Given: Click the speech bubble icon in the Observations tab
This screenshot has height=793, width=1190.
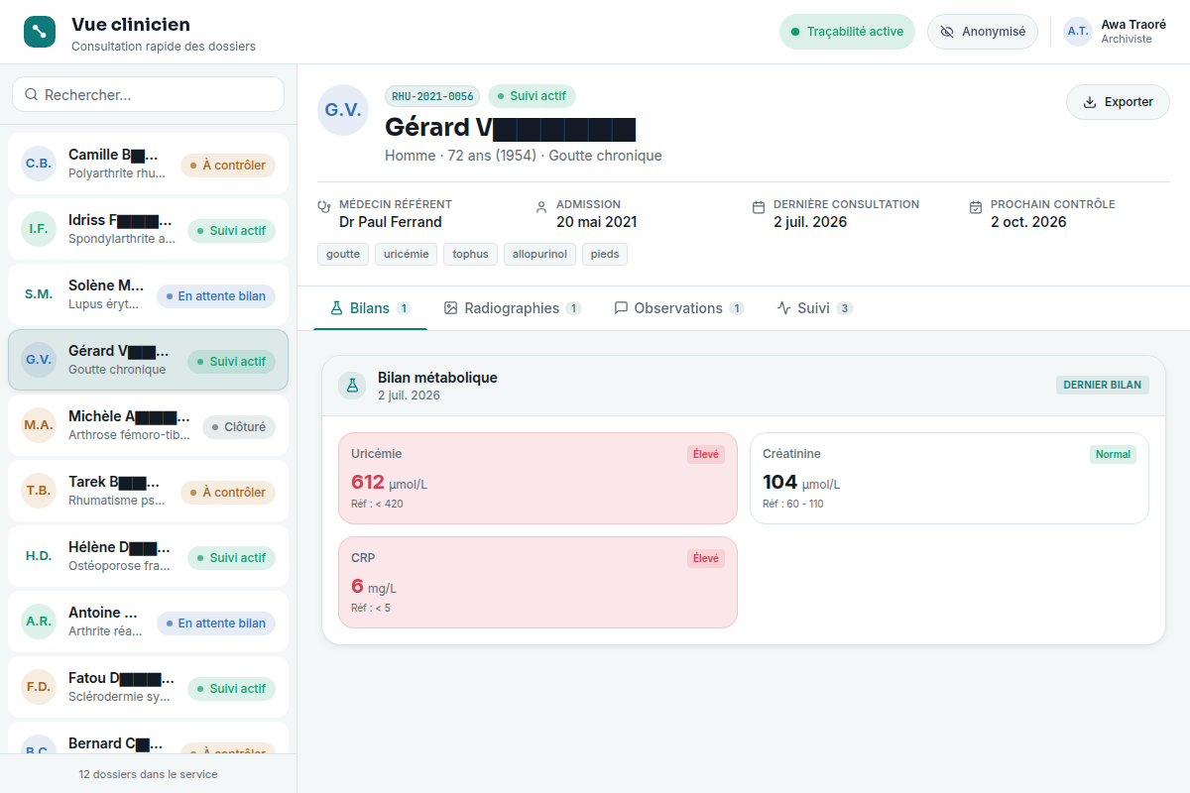Looking at the screenshot, I should pos(621,308).
